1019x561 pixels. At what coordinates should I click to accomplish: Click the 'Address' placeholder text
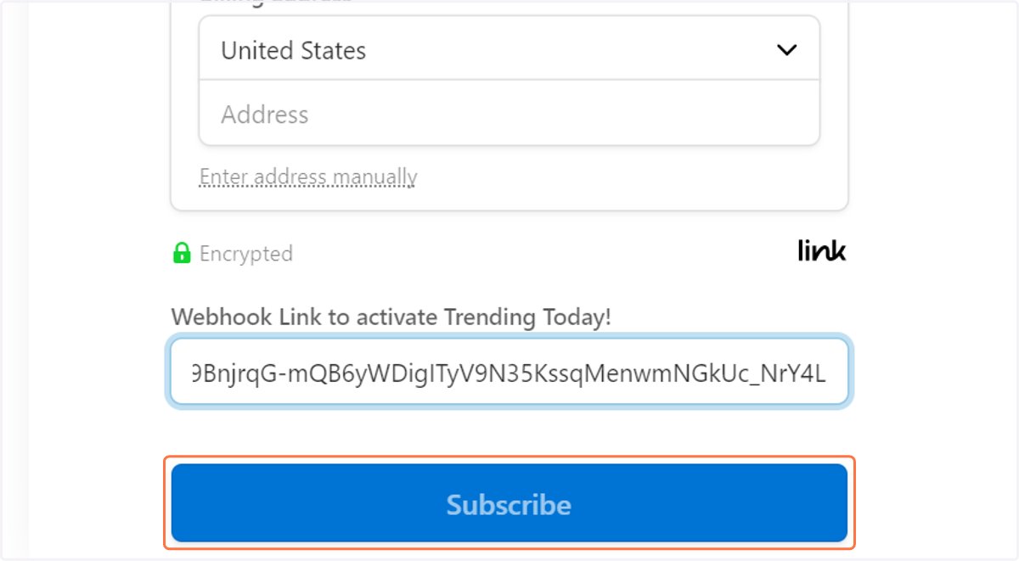(x=265, y=115)
